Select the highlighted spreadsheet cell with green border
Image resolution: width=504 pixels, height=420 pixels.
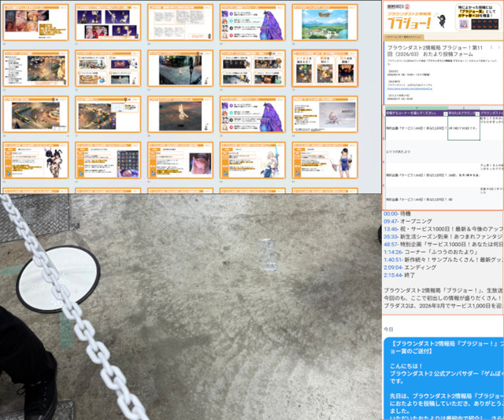point(464,128)
